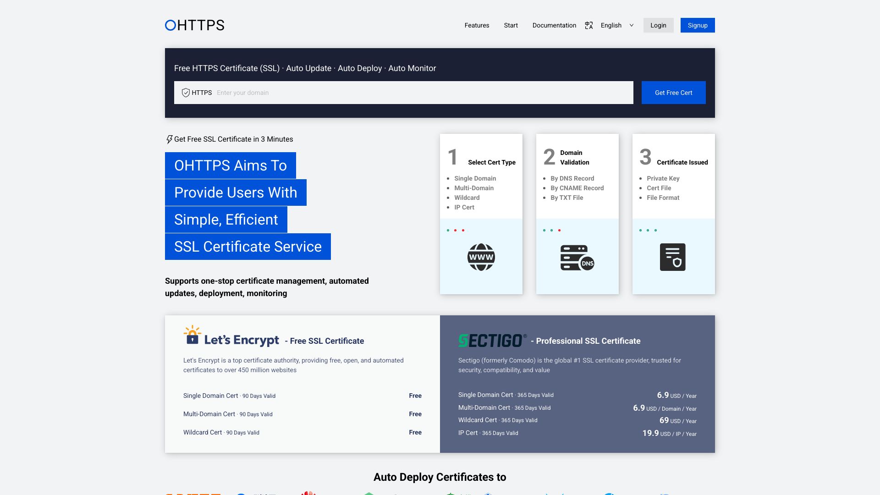Screen dimensions: 880x495
Task: Click Sectigo Multi-Domain Cert 365 Days row
Action: (x=577, y=408)
